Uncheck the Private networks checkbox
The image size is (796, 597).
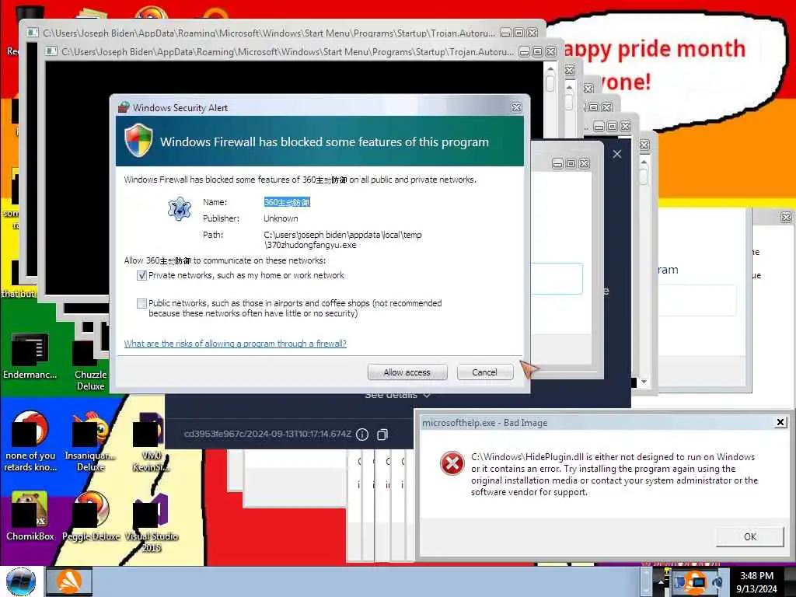(x=141, y=276)
